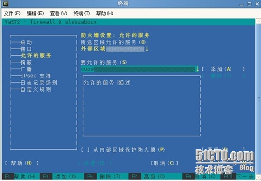Click the 防火墙设置: 允许的服务 heading
261x181 pixels.
(115, 35)
